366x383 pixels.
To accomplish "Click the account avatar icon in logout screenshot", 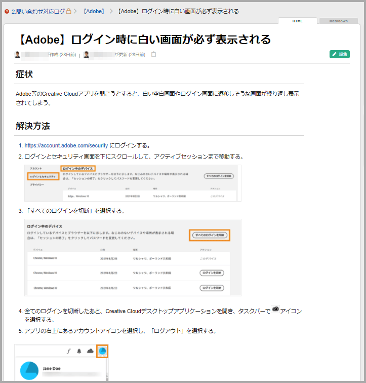I will [x=102, y=351].
